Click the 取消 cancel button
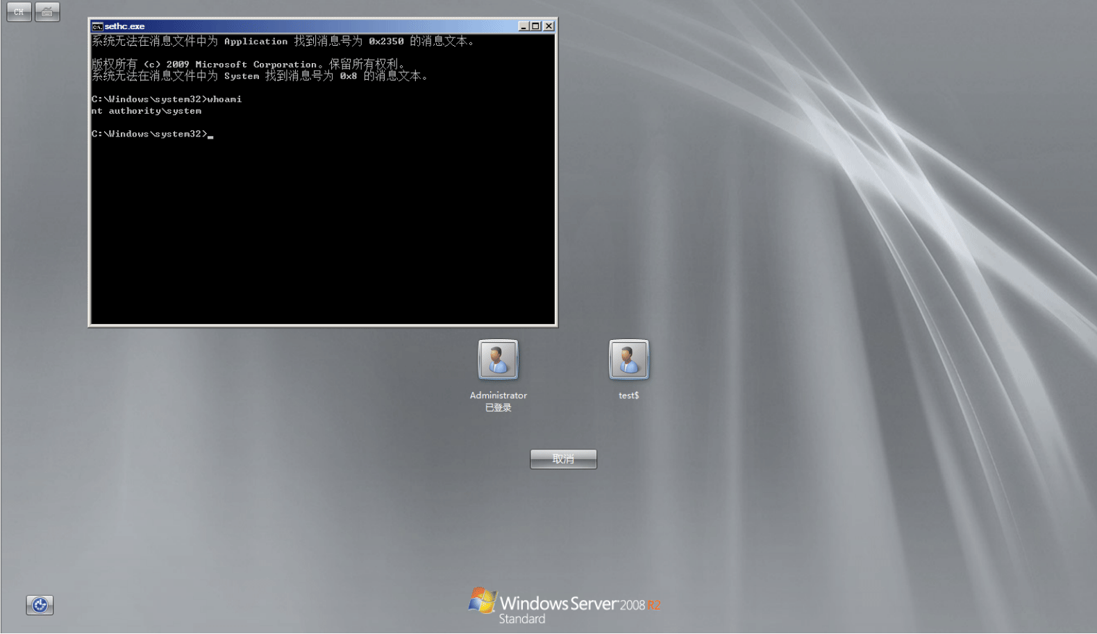This screenshot has width=1097, height=634. click(563, 459)
